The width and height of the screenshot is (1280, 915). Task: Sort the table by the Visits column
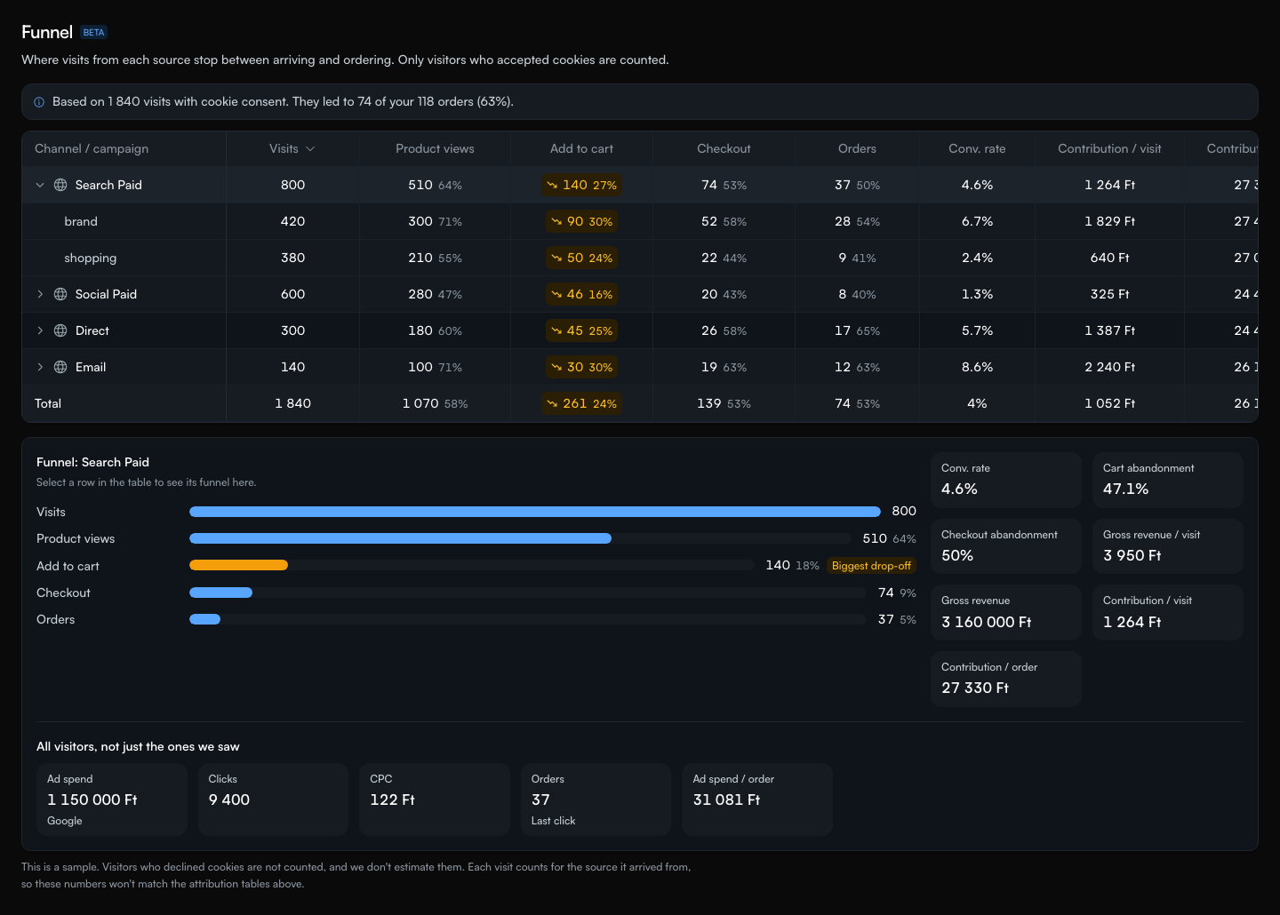292,148
